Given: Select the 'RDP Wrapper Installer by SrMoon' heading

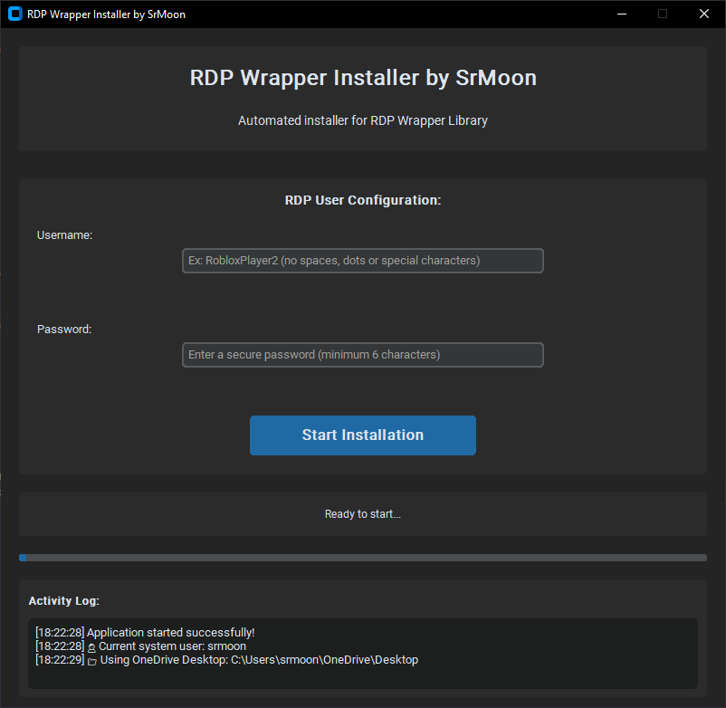Looking at the screenshot, I should (362, 78).
